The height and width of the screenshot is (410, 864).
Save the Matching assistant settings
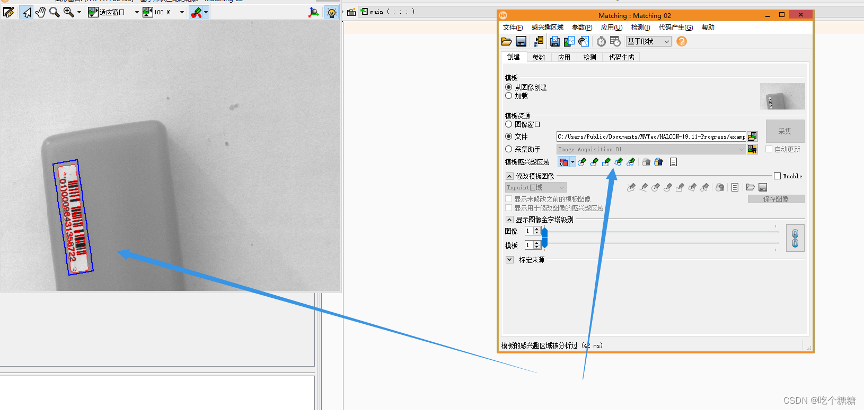pyautogui.click(x=521, y=41)
